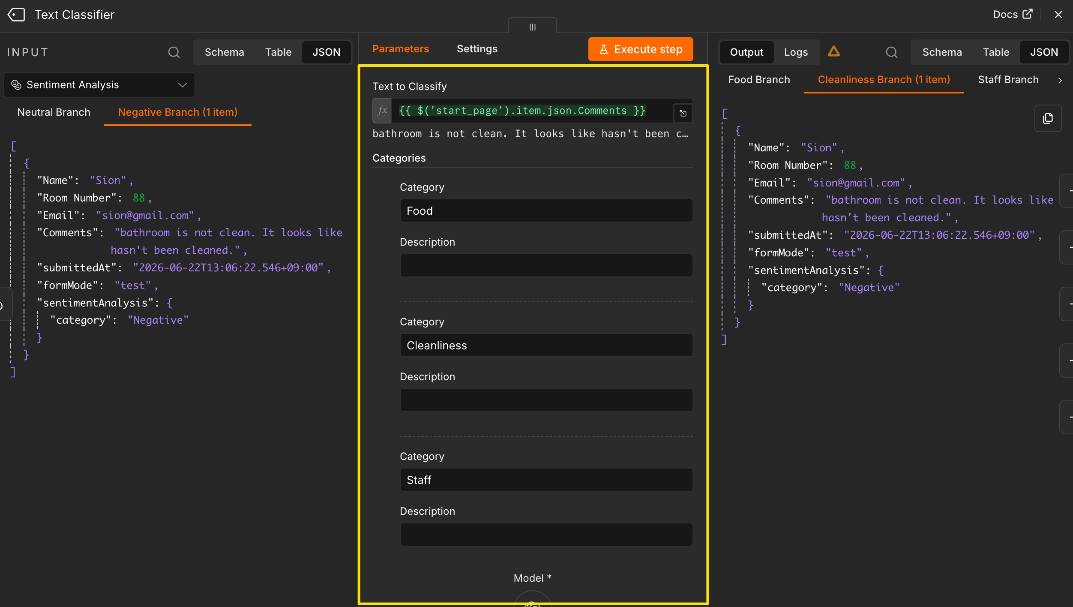This screenshot has height=607, width=1073.
Task: Click the Description field under Cleanliness
Action: pyautogui.click(x=546, y=400)
